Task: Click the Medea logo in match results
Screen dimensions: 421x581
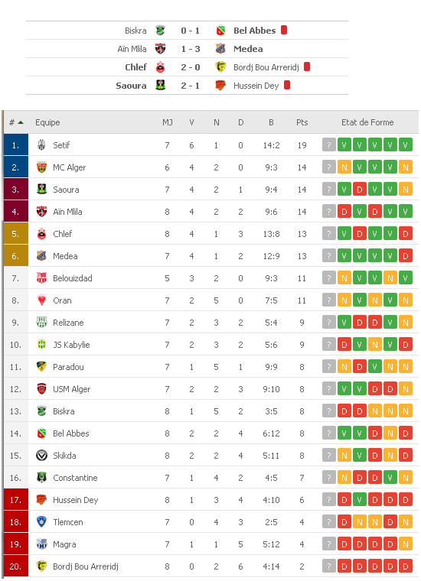Action: click(x=220, y=48)
